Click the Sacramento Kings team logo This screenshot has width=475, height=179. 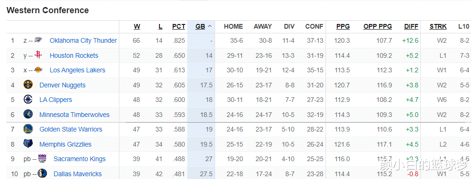[x=42, y=158]
